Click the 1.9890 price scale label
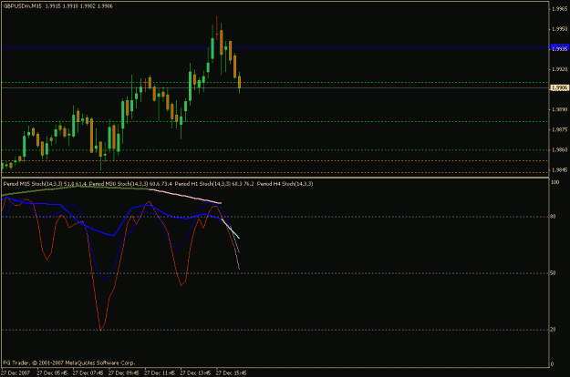The height and width of the screenshot is (377, 570). coord(560,109)
